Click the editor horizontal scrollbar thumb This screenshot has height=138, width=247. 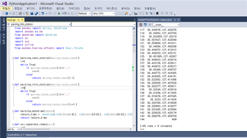36,129
